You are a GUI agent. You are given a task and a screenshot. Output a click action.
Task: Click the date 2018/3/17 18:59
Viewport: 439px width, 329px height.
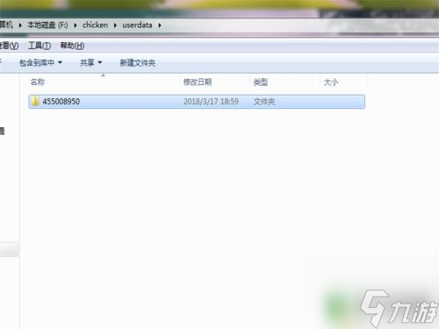tap(211, 102)
